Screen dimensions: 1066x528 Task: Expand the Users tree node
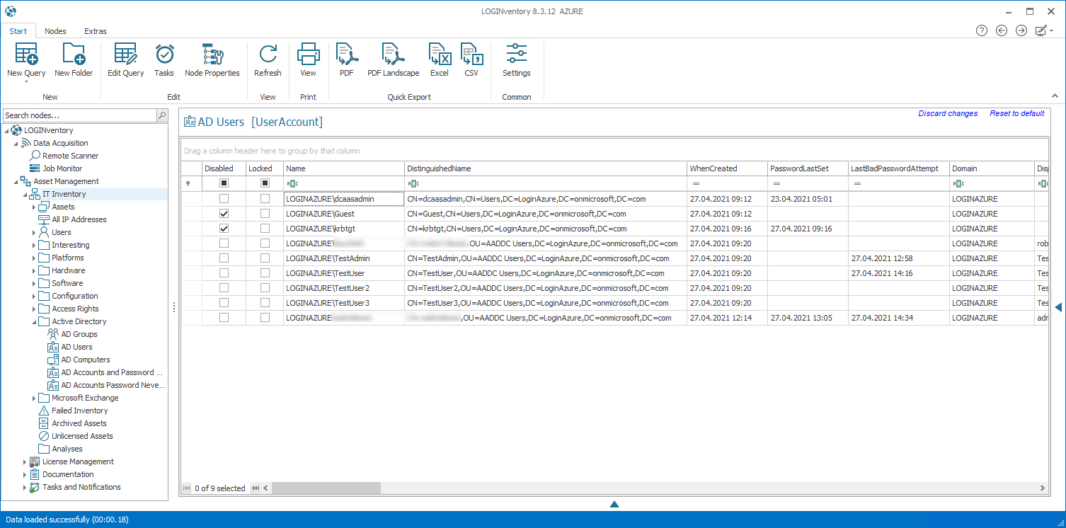point(33,232)
